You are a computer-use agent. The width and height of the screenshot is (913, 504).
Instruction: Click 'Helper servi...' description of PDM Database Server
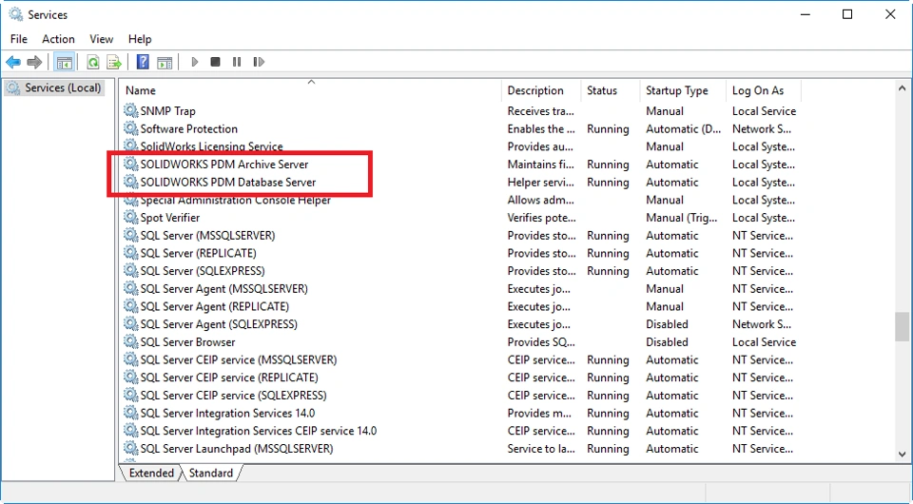[541, 183]
